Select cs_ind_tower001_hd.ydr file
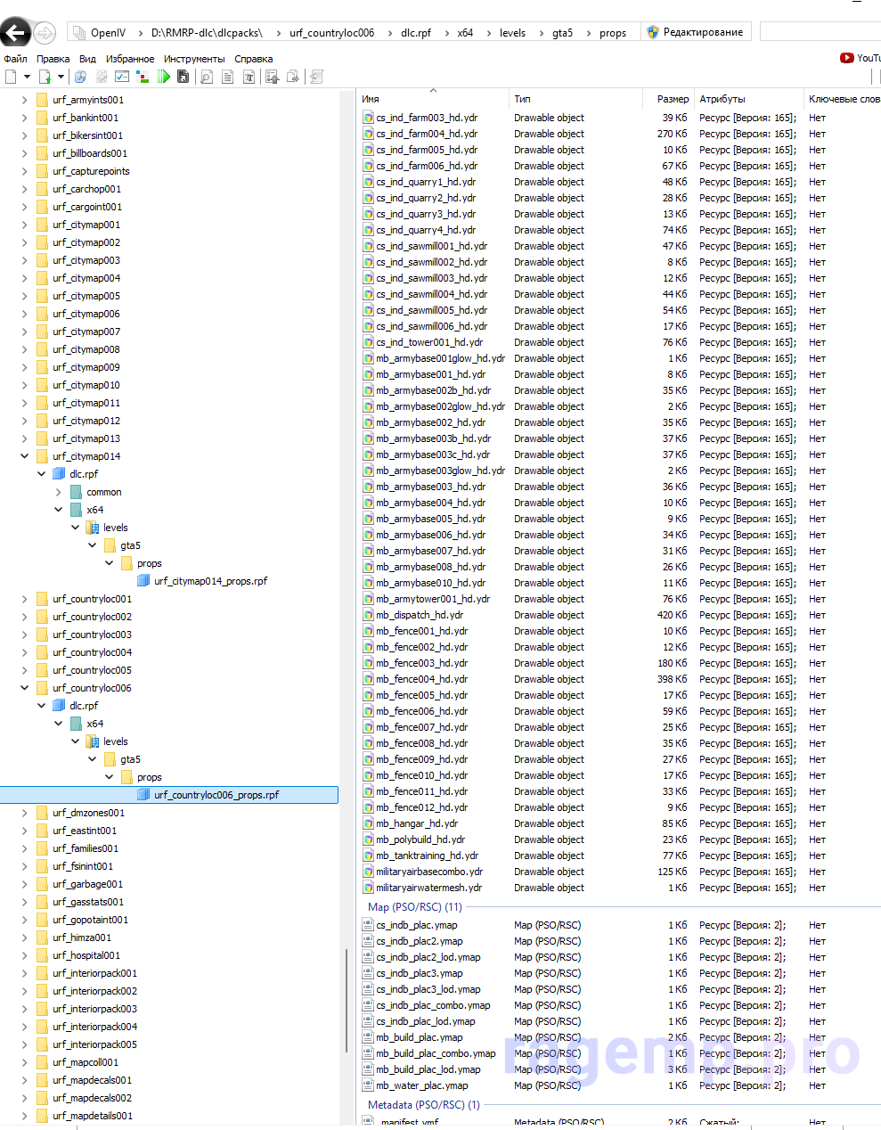 (x=429, y=342)
